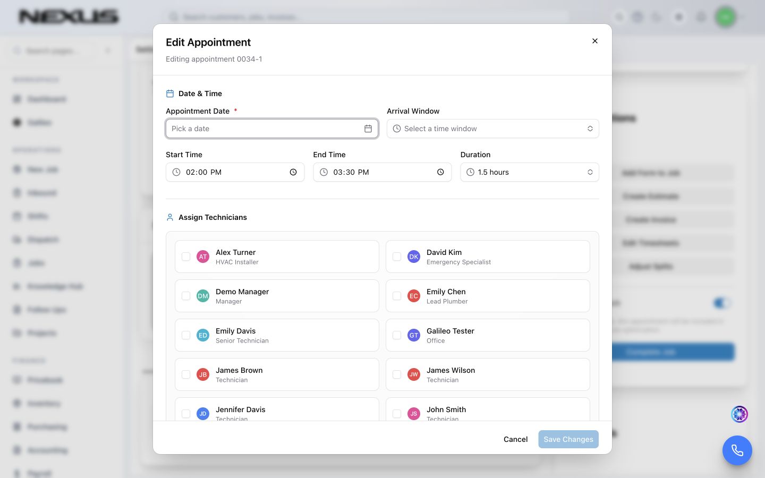
Task: Click the ED avatar for Emily Davis
Action: [203, 335]
